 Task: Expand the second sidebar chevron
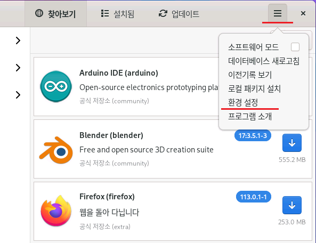[x=18, y=68]
